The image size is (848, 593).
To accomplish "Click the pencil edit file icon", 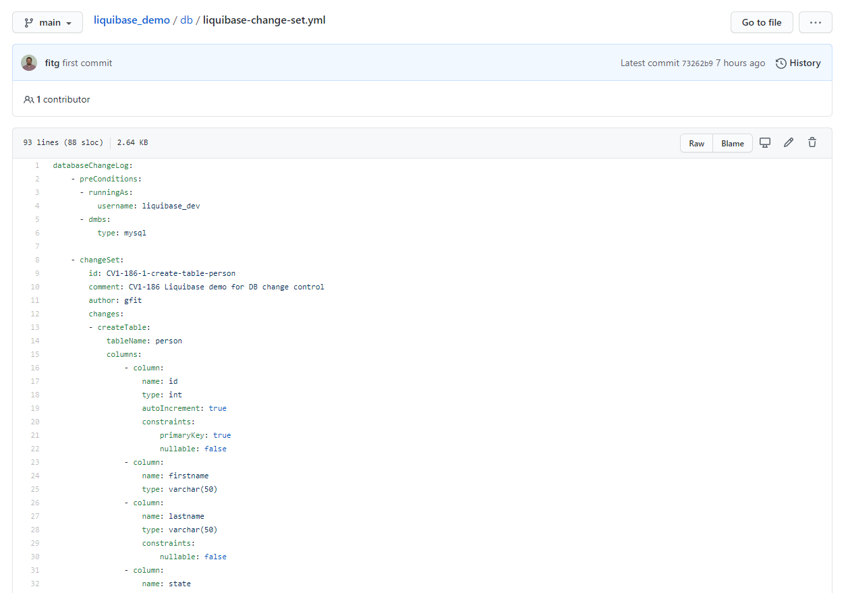I will [x=788, y=143].
